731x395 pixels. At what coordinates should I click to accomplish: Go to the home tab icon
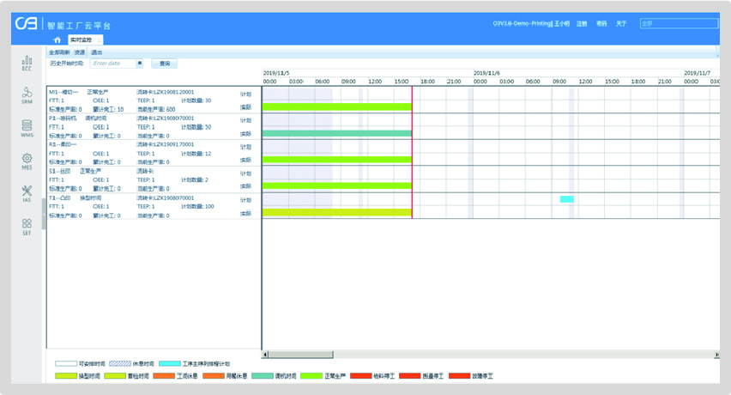coord(57,40)
